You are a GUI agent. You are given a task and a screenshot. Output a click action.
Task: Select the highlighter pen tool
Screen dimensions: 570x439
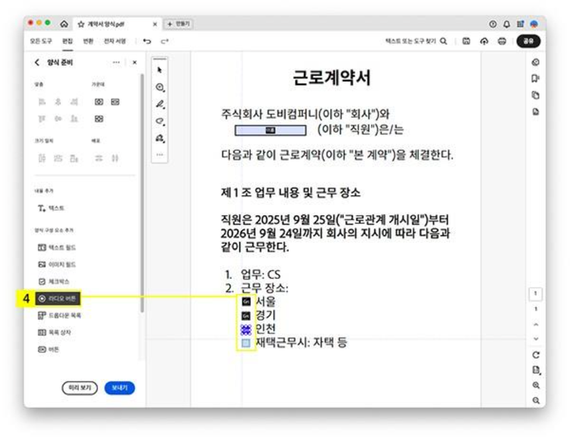(x=160, y=104)
